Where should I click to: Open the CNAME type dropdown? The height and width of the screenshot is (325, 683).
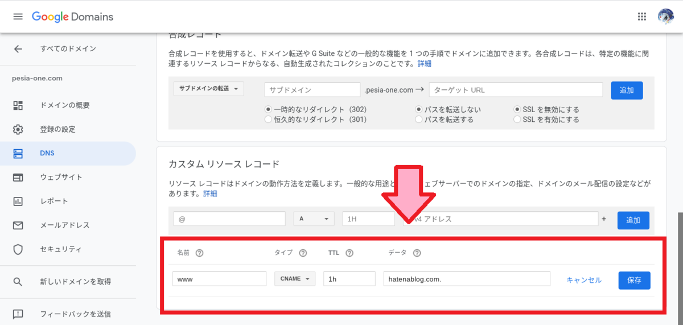pyautogui.click(x=295, y=279)
